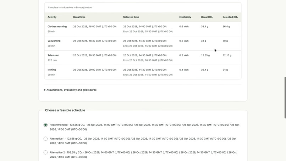Click the 12.15 g selected CO₂ value
This screenshot has width=286, height=161.
point(227,55)
